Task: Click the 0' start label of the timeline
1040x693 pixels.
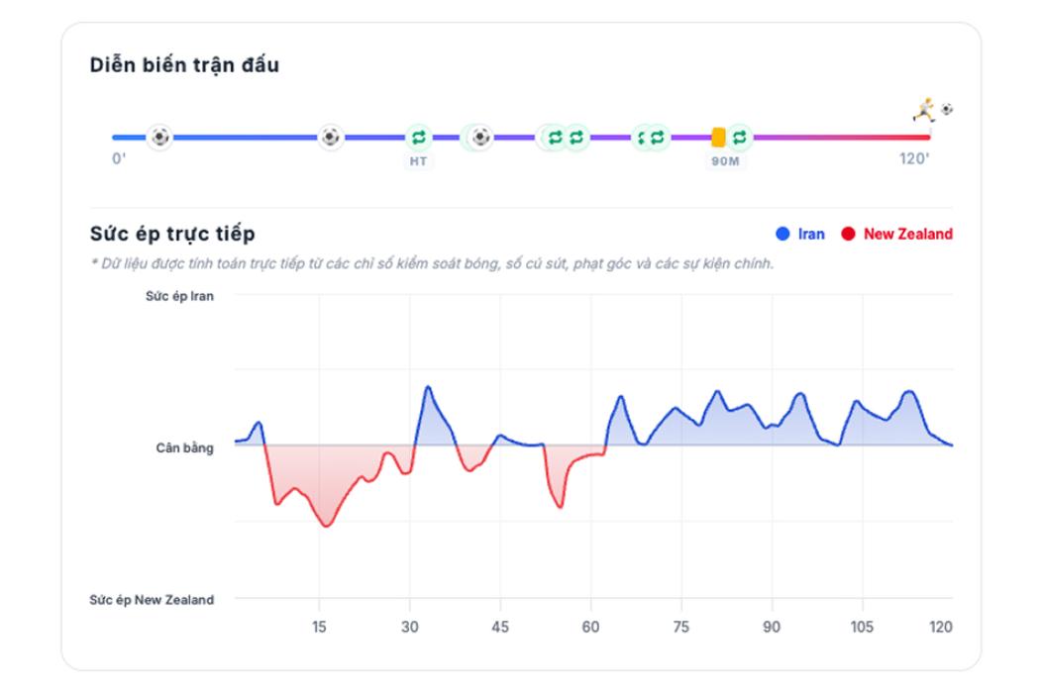Action: 119,159
